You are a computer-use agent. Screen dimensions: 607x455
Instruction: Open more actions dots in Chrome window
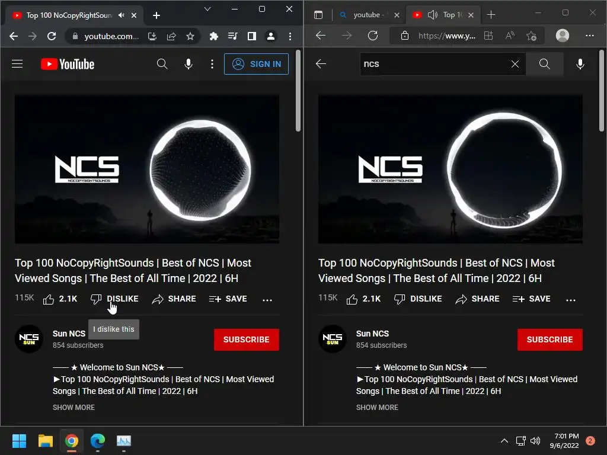coord(267,300)
